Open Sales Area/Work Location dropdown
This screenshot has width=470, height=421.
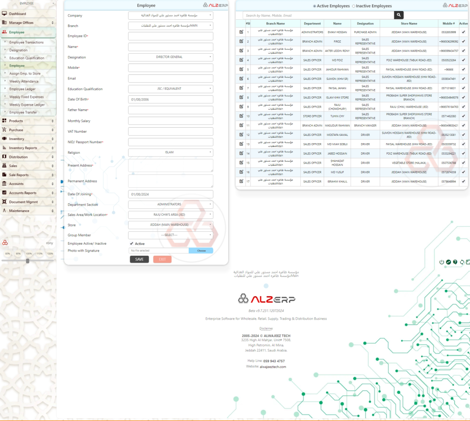pyautogui.click(x=171, y=215)
